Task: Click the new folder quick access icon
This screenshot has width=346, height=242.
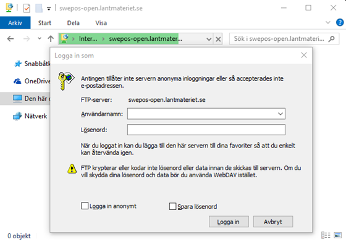Action: (39, 9)
